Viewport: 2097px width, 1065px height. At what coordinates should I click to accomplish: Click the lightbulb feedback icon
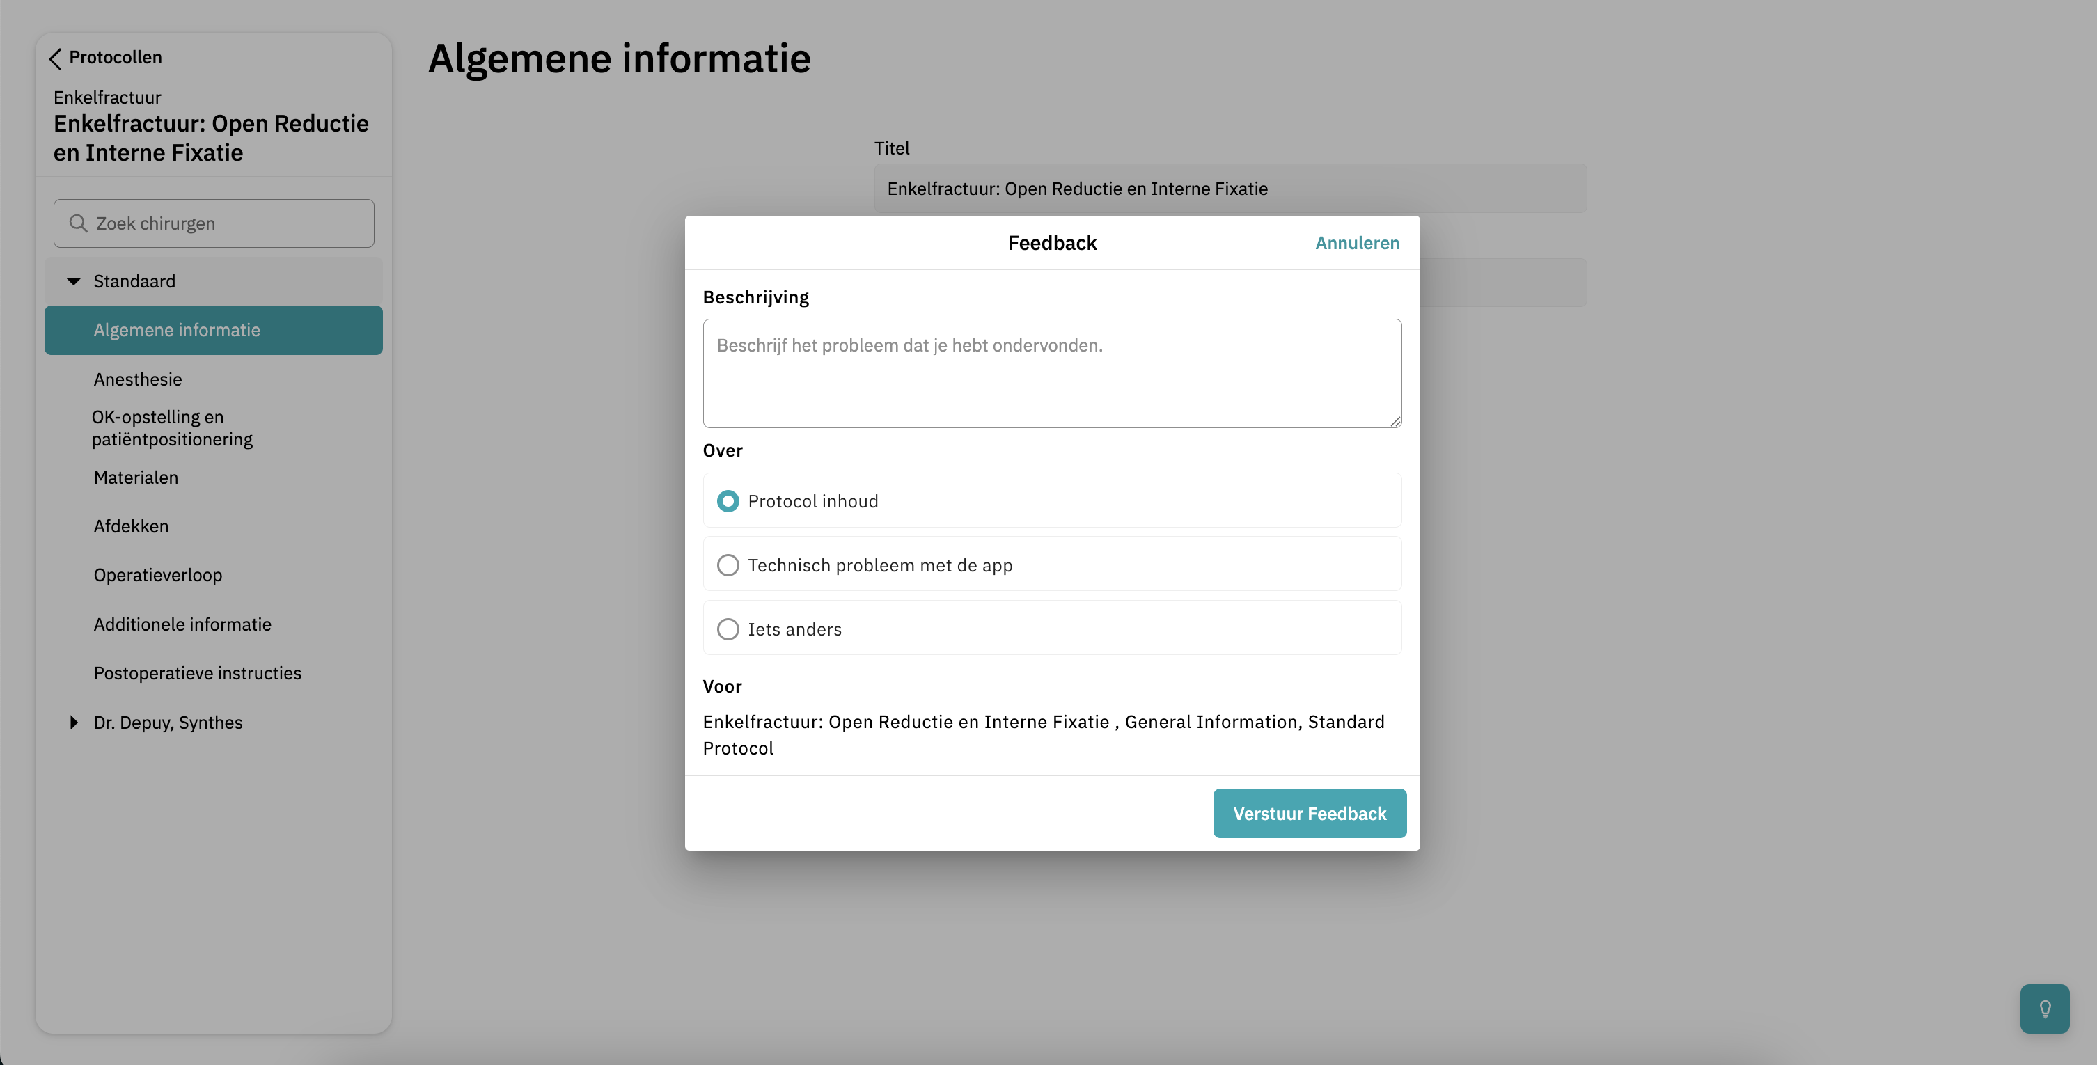tap(2044, 1009)
